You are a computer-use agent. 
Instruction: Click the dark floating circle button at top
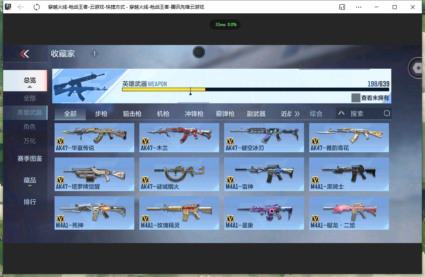tap(198, 52)
